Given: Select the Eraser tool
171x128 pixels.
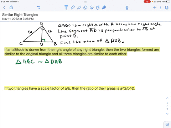Looking at the screenshot, I should pyautogui.click(x=85, y=7).
